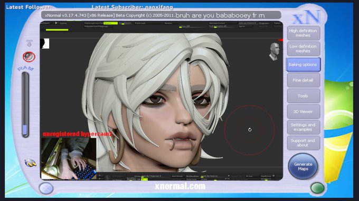Launch the 3D Viewer section
The width and height of the screenshot is (359, 201).
coord(303,112)
